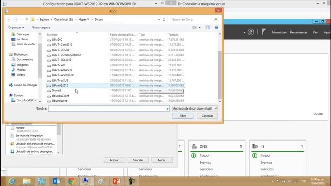Toggle the preview pane icon
The height and width of the screenshot is (186, 331).
pyautogui.click(x=208, y=27)
